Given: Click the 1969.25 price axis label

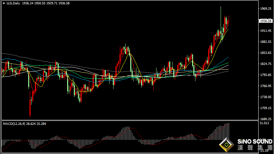Looking at the screenshot, I should (266, 8).
